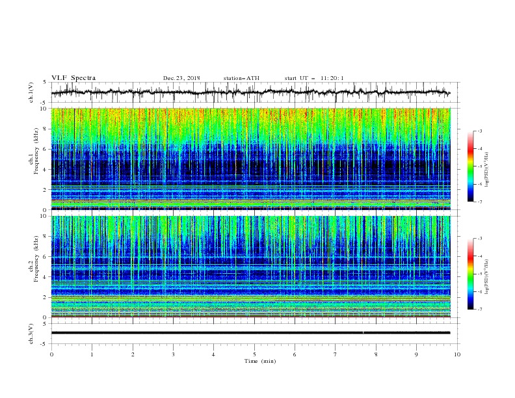Screen dimensions: 515x398
Task: Click ch.1 color bar tick "-3"
Action: point(480,131)
